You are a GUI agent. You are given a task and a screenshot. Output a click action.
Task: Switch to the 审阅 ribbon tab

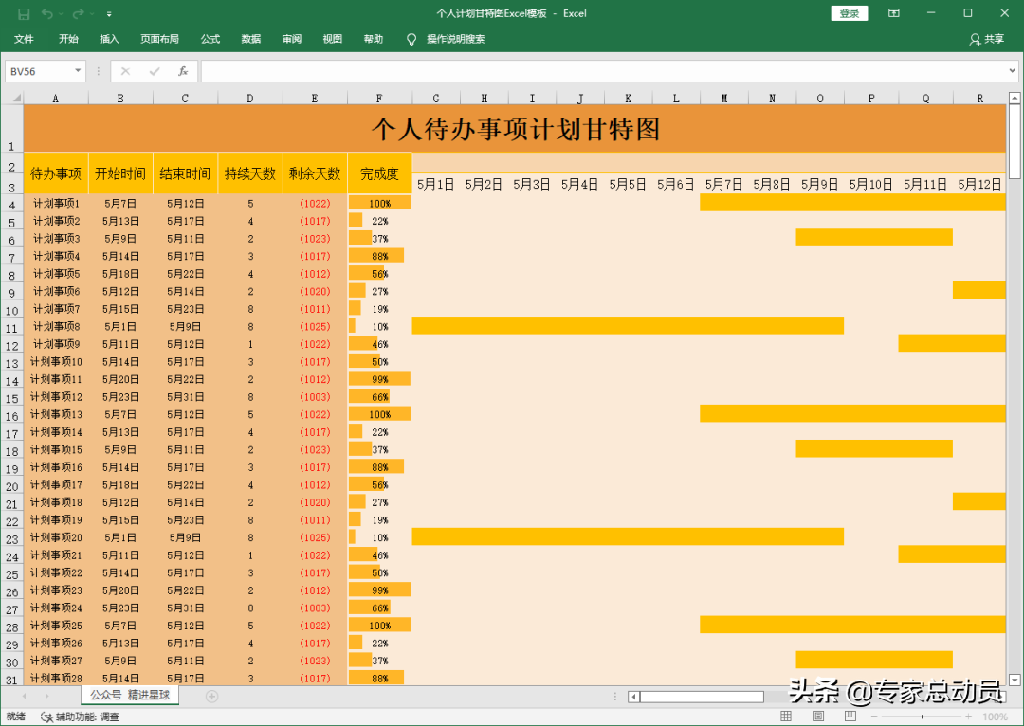click(292, 39)
